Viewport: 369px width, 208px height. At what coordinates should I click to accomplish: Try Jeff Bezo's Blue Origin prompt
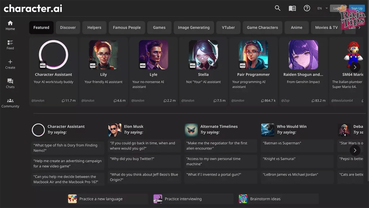click(x=144, y=177)
